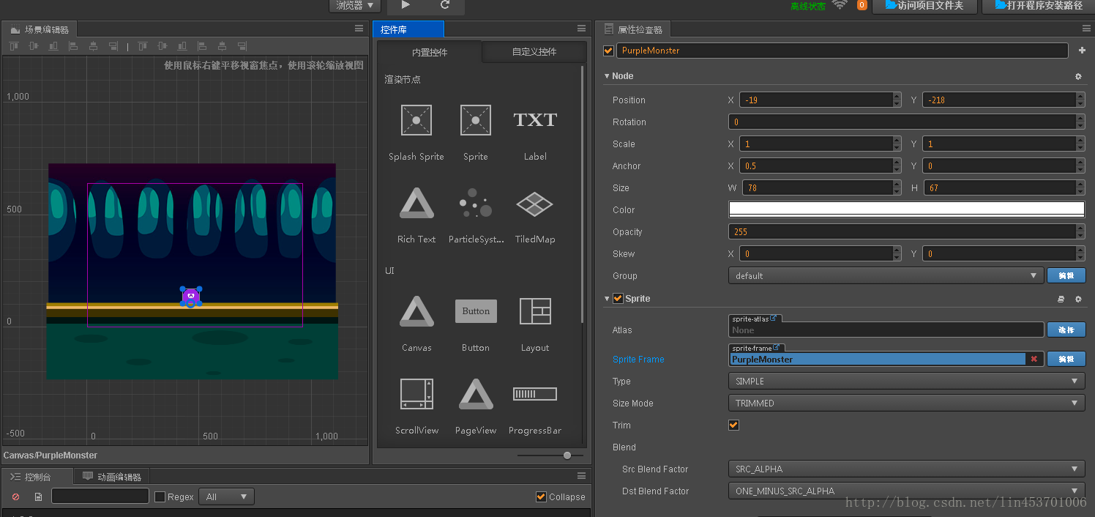Select the Rich Text control icon

tap(416, 204)
